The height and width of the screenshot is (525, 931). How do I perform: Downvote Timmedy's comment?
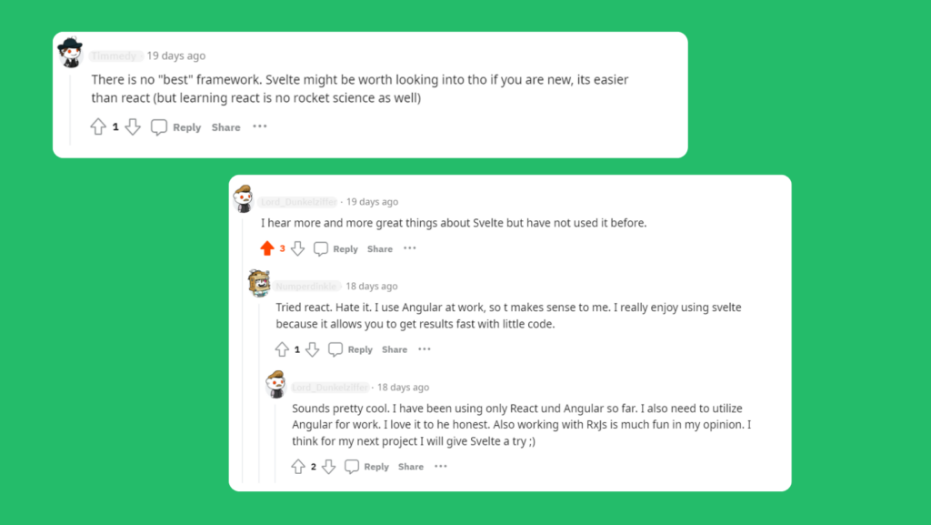click(134, 126)
